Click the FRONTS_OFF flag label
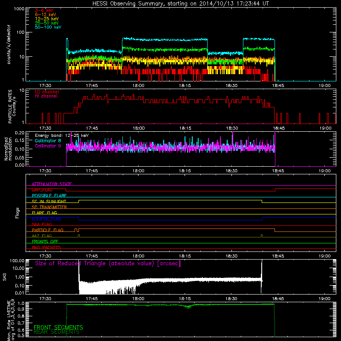Screen dimensions: 341x341 pyautogui.click(x=45, y=242)
